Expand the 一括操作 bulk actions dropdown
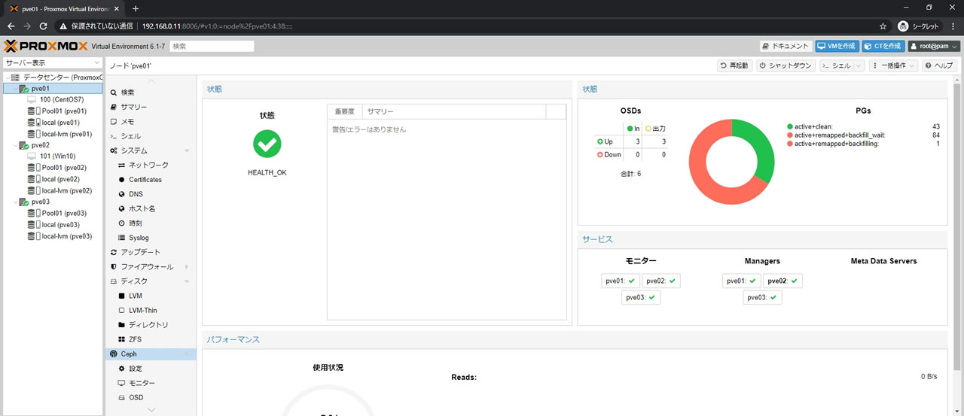This screenshot has height=416, width=964. pos(892,65)
